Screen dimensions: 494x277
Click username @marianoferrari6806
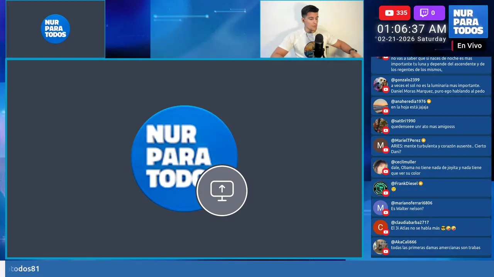click(412, 203)
